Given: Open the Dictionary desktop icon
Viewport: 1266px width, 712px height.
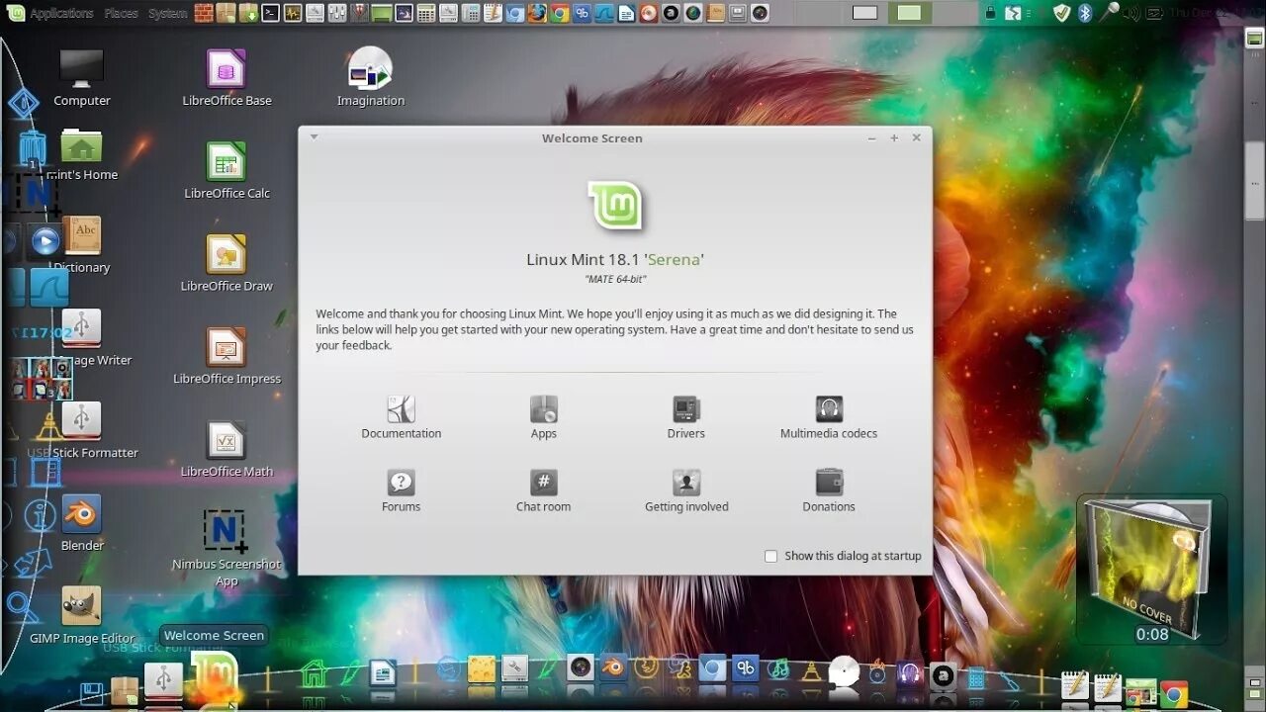Looking at the screenshot, I should pyautogui.click(x=81, y=244).
